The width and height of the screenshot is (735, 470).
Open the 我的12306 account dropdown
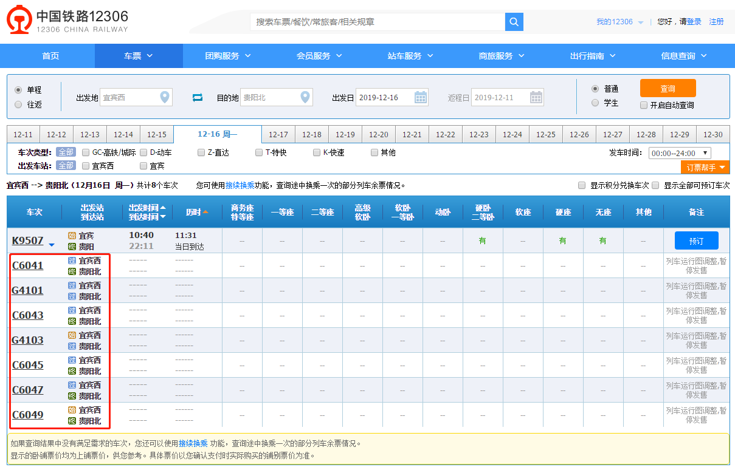click(619, 22)
